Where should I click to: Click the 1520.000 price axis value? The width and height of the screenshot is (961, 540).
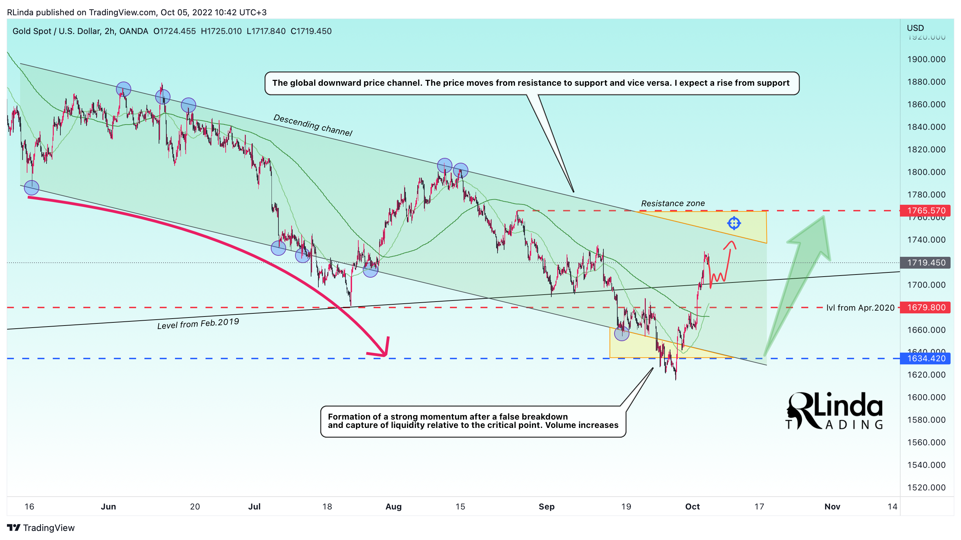coord(926,488)
